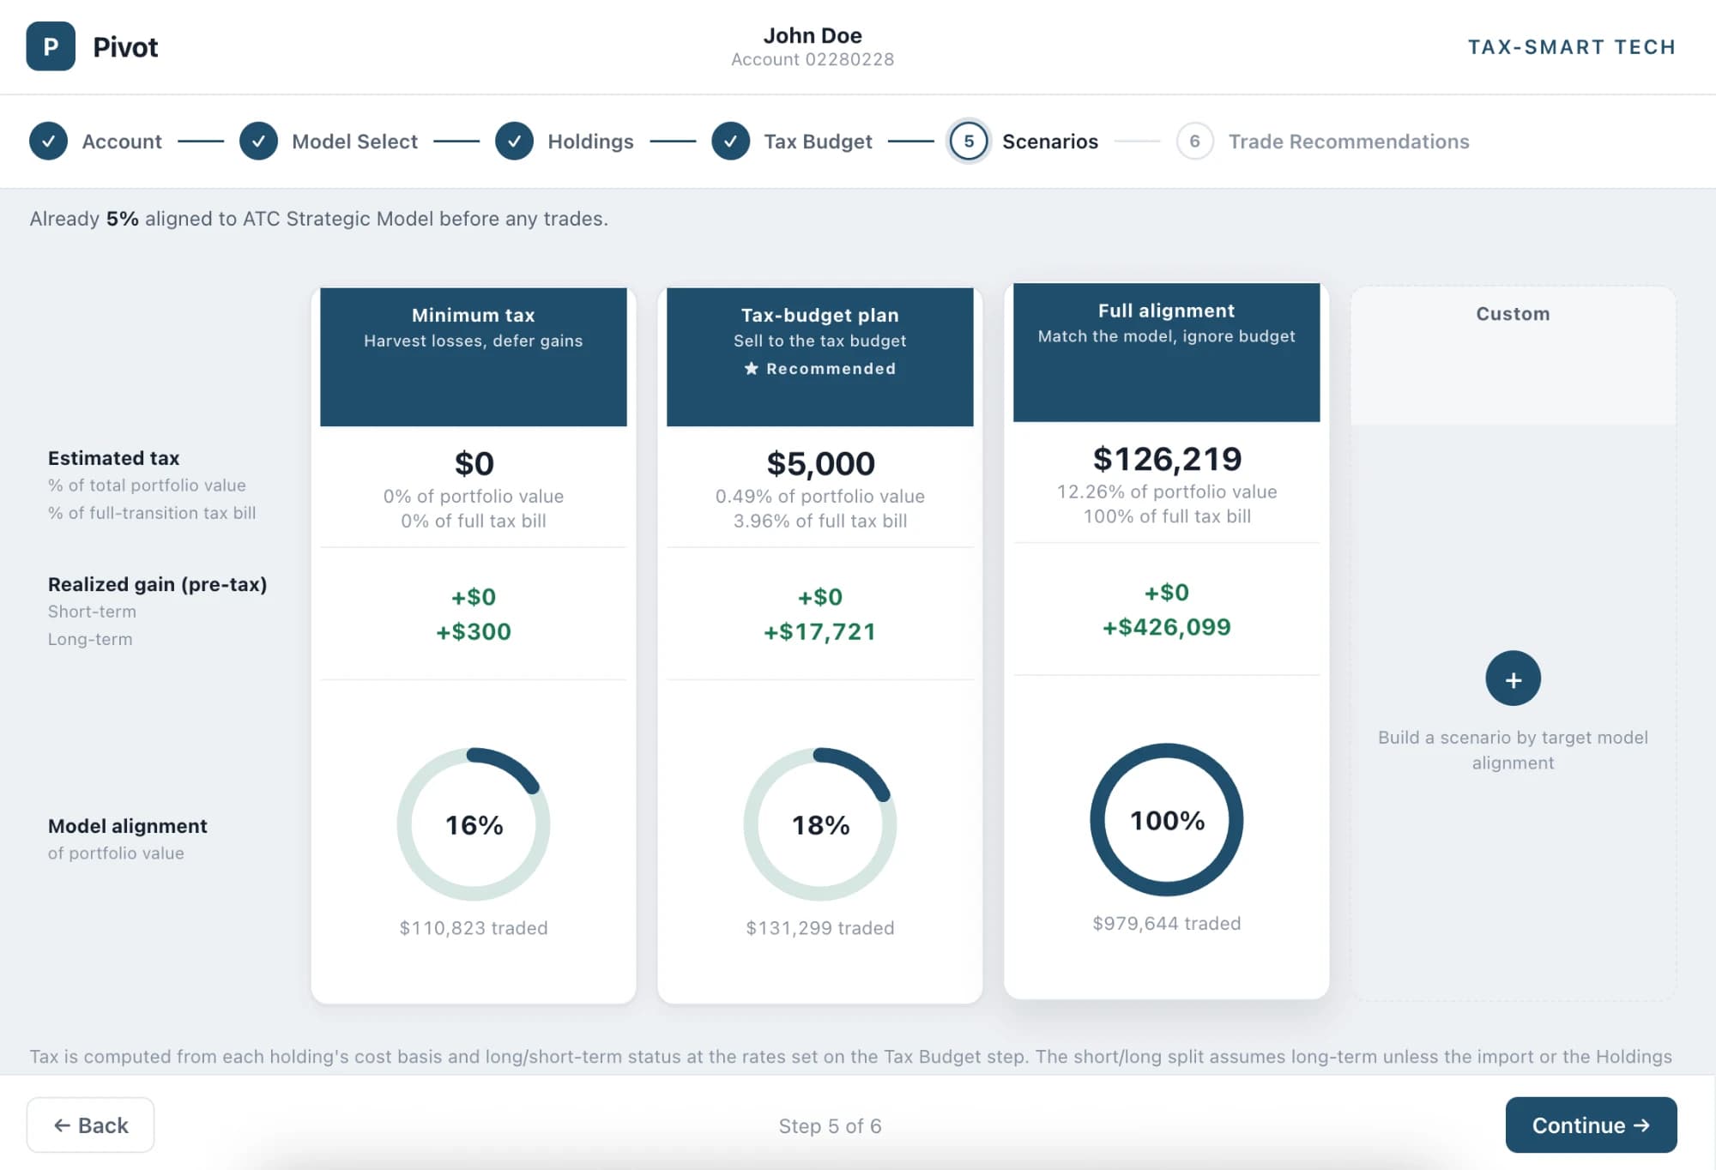Click the Pivot logo icon
This screenshot has width=1716, height=1170.
[51, 46]
